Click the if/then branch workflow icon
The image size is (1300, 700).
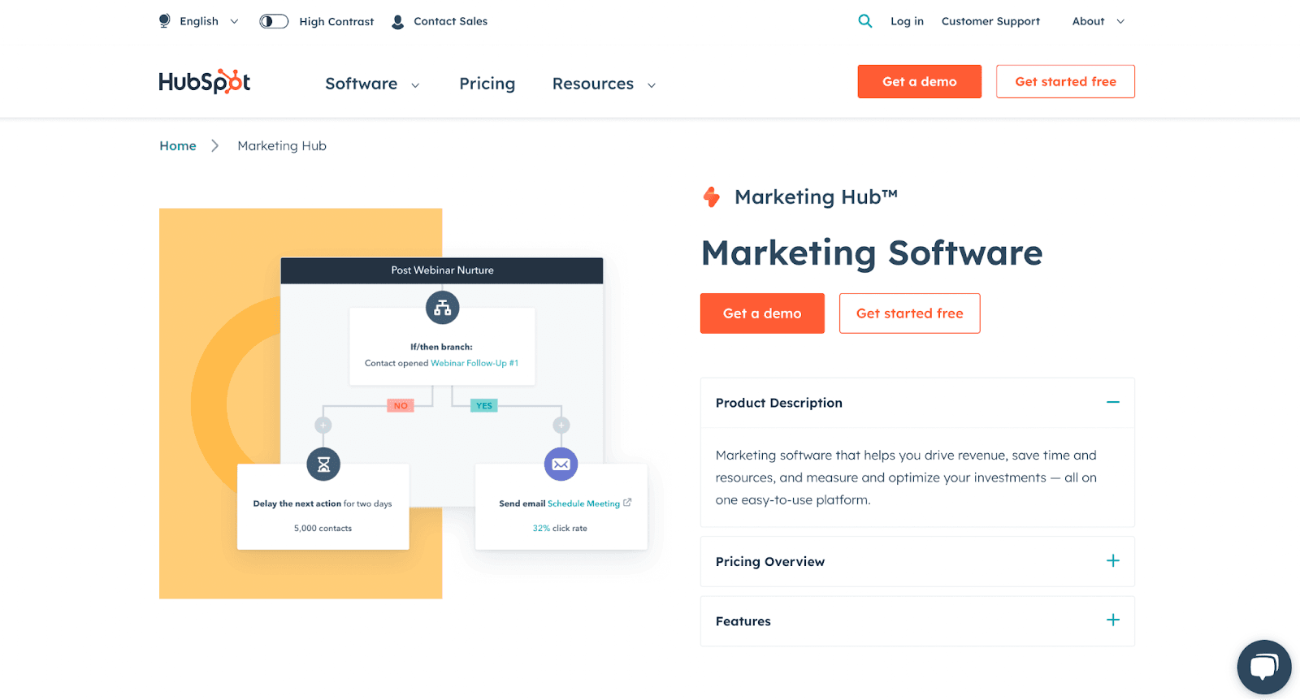click(x=443, y=308)
